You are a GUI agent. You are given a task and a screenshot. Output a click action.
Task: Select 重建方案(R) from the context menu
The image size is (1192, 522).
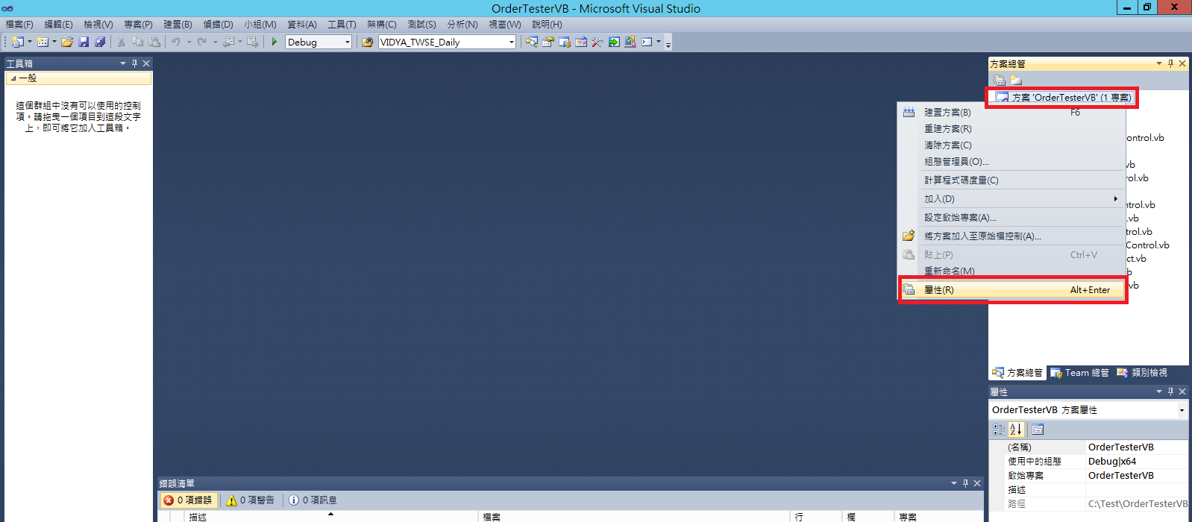coord(1011,129)
